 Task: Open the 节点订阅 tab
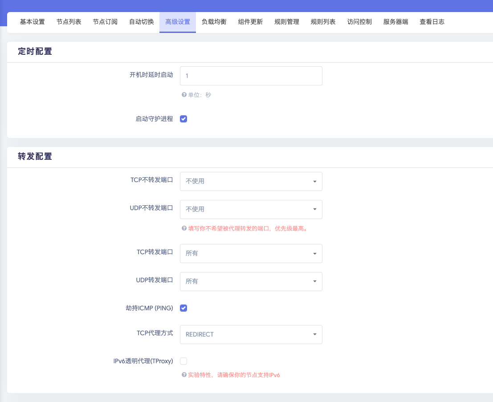(x=105, y=22)
